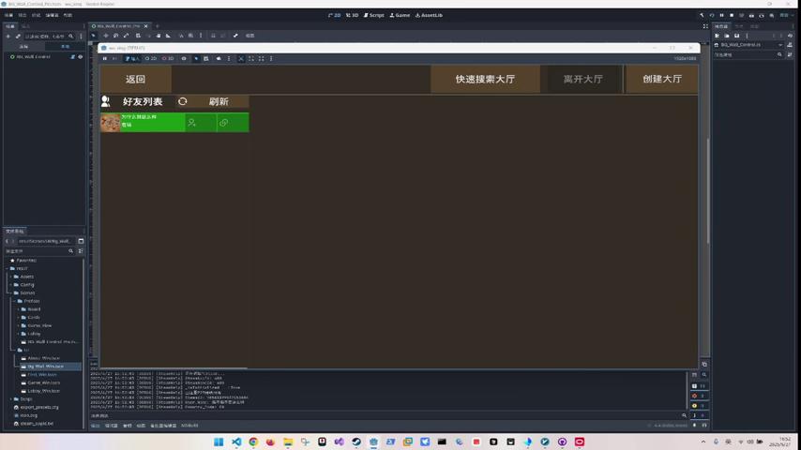
Task: Click the 创建大厅 create lobby button
Action: (662, 79)
